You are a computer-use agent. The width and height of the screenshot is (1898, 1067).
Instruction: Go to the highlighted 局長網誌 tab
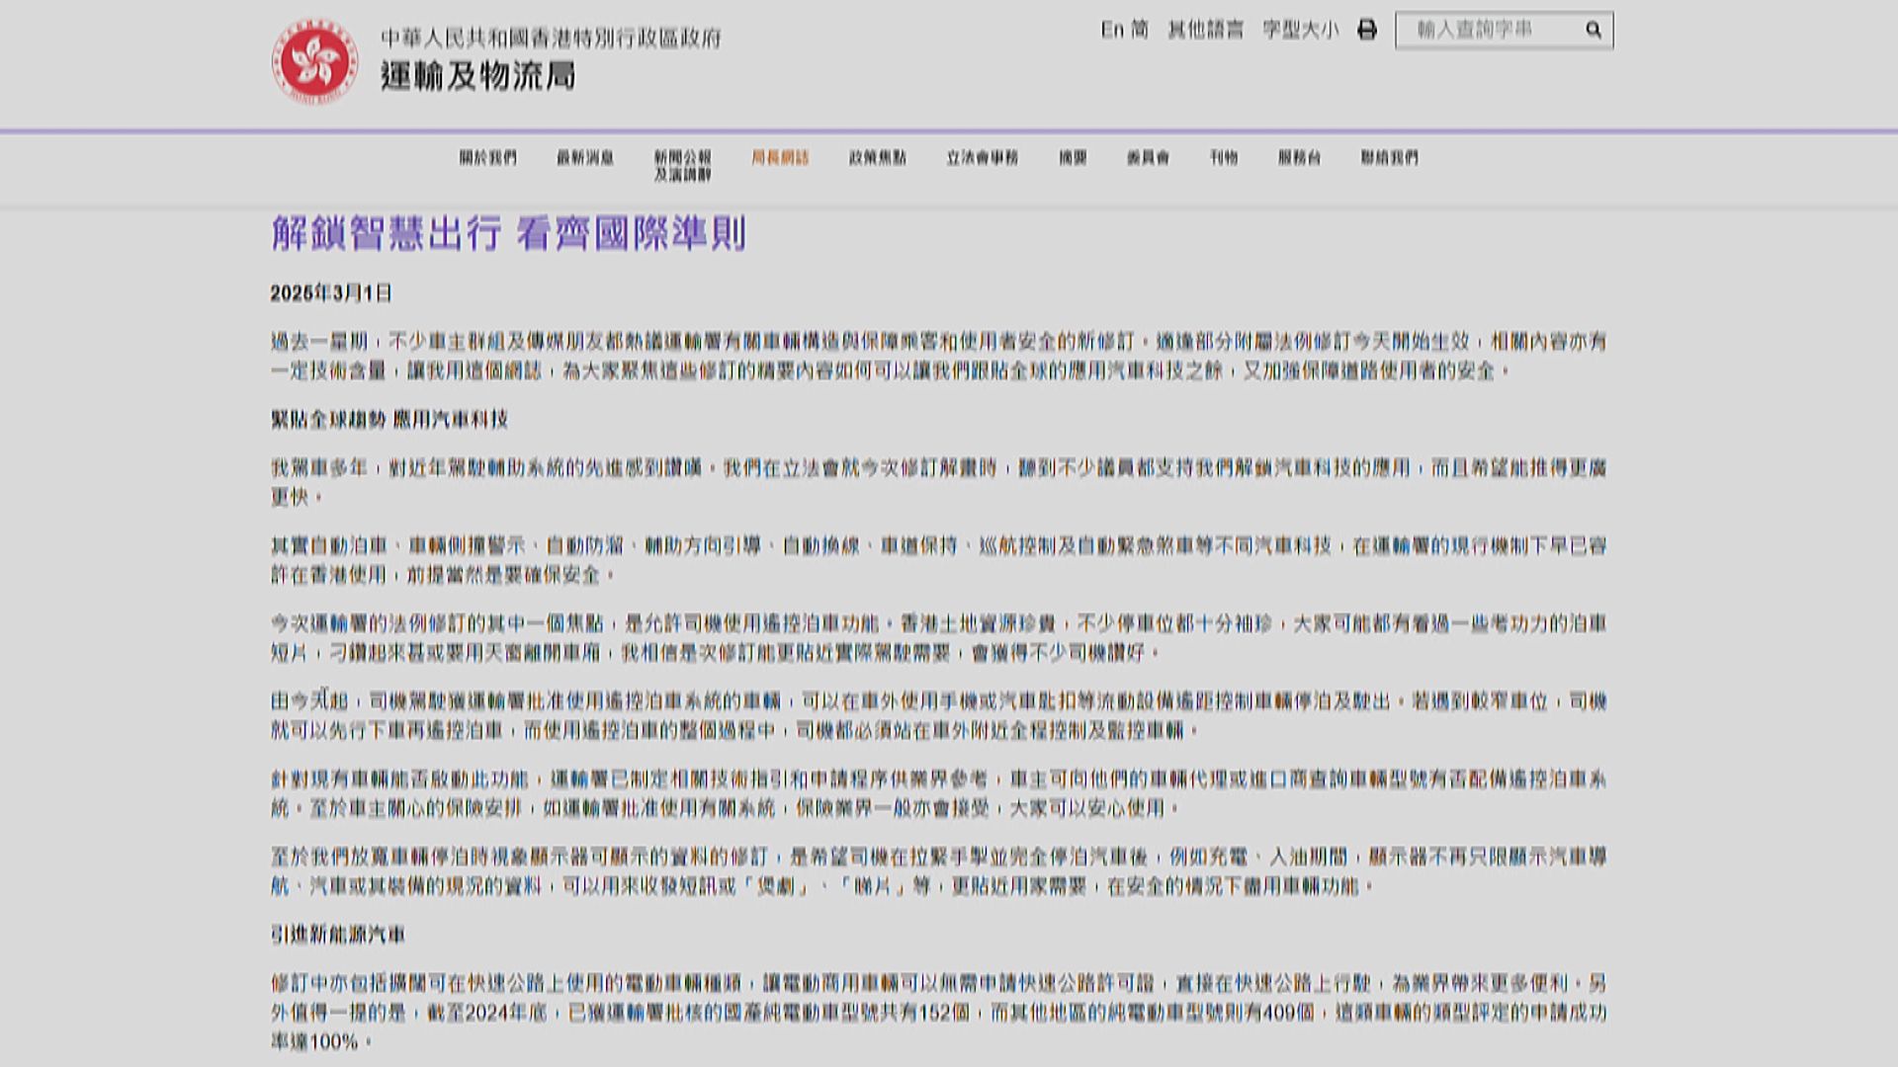(x=780, y=155)
